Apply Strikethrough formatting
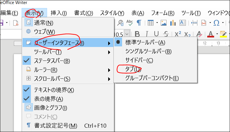230x132 pixels. click(x=166, y=34)
